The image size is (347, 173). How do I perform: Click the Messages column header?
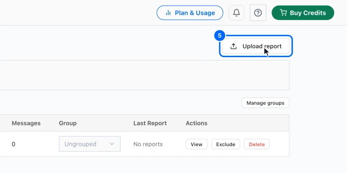click(x=26, y=123)
